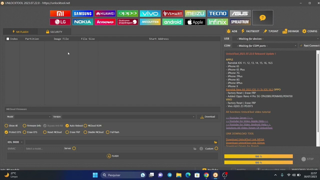Select the Android brand icon
Image resolution: width=320 pixels, height=180 pixels.
[173, 22]
